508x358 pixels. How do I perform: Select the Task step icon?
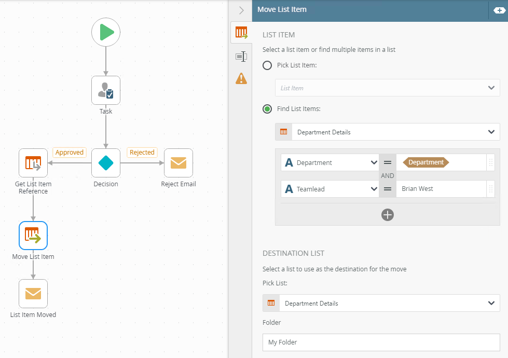(x=106, y=90)
